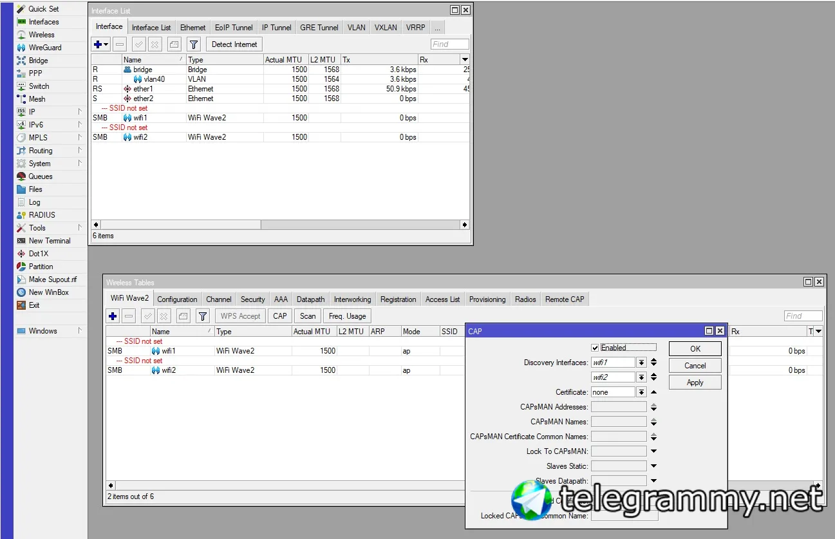Click the CAPsMAN Addresses input field

coord(619,407)
